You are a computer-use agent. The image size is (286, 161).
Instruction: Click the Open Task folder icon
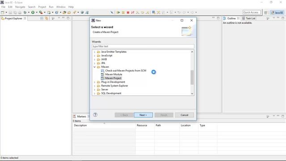69,13
